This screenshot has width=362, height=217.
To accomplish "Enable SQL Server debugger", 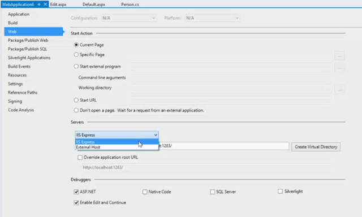I will 213,192.
